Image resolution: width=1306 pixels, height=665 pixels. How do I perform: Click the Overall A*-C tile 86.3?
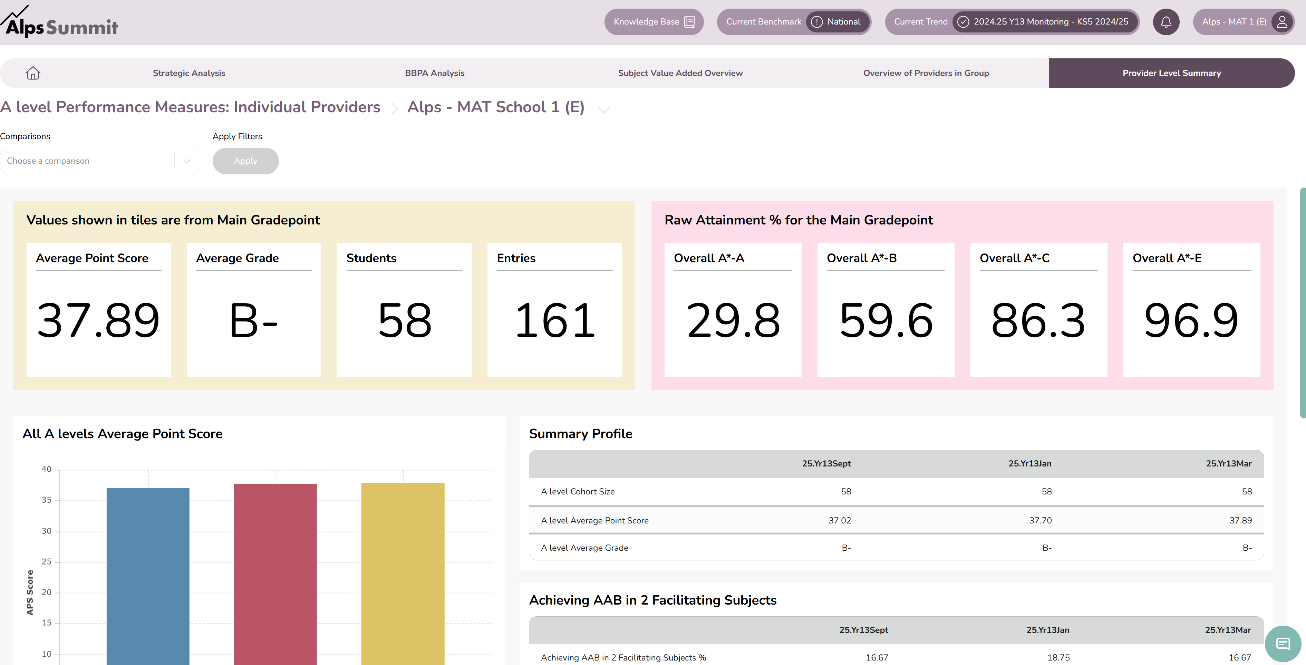(x=1038, y=309)
